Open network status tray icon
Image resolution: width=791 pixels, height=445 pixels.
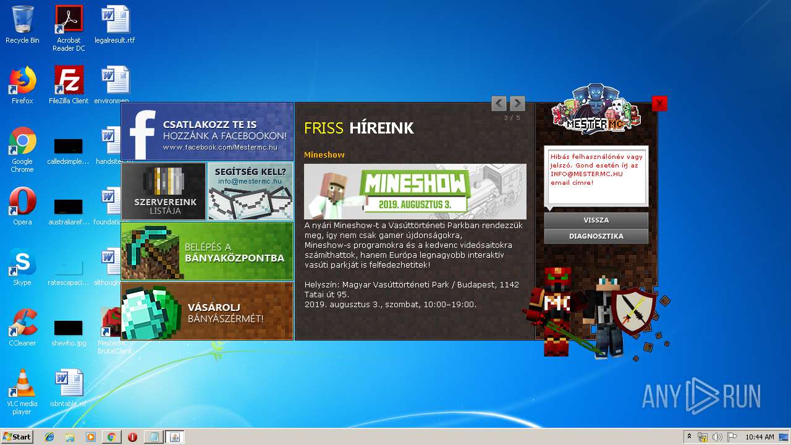[703, 437]
